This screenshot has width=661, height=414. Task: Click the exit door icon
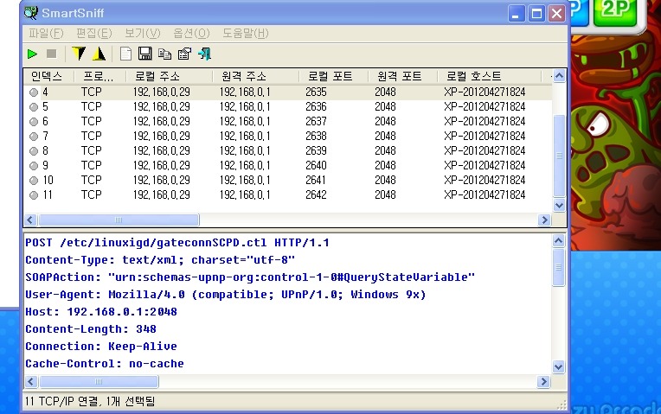[x=204, y=54]
